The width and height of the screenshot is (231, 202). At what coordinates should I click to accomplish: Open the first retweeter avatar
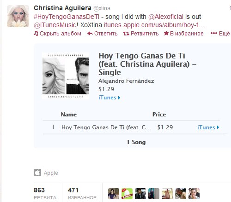click(x=114, y=194)
